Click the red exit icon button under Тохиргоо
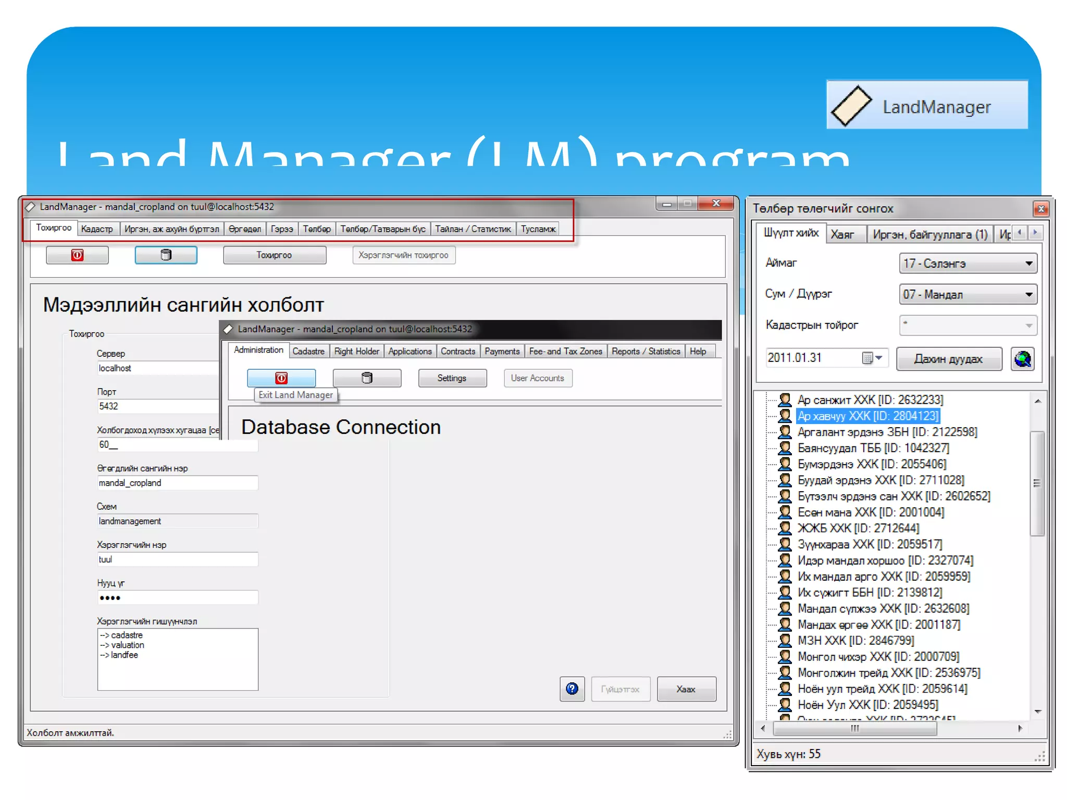The height and width of the screenshot is (800, 1067). (77, 255)
